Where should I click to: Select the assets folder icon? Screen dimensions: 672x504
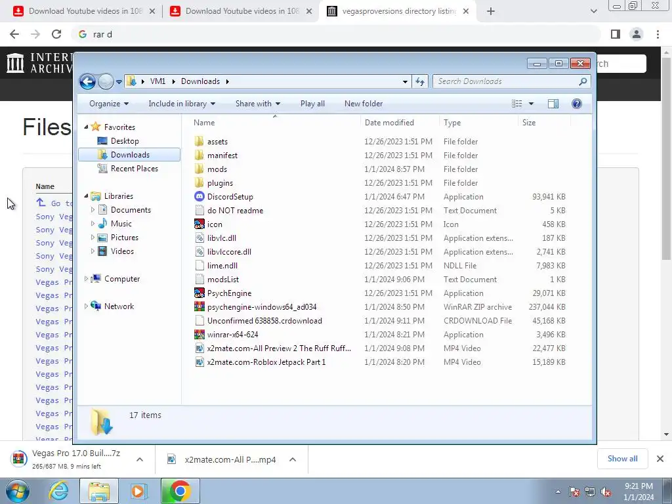pos(199,142)
